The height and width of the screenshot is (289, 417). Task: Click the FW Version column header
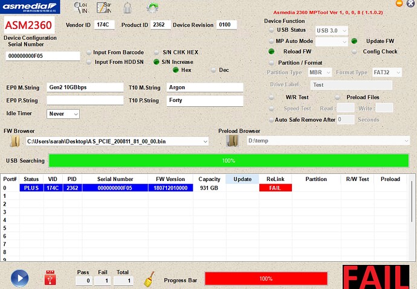point(170,179)
